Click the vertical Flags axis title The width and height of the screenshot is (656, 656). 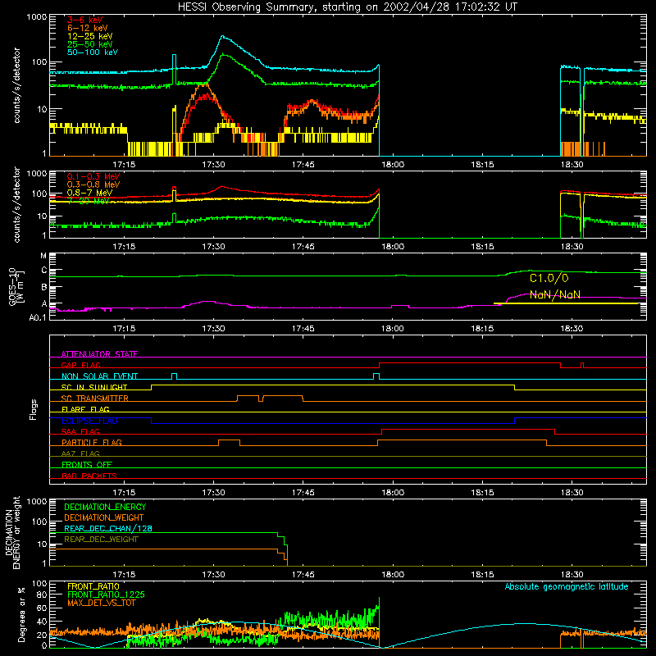[x=34, y=409]
